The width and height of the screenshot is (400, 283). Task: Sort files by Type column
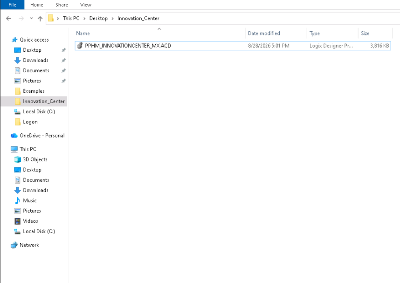[x=315, y=33]
